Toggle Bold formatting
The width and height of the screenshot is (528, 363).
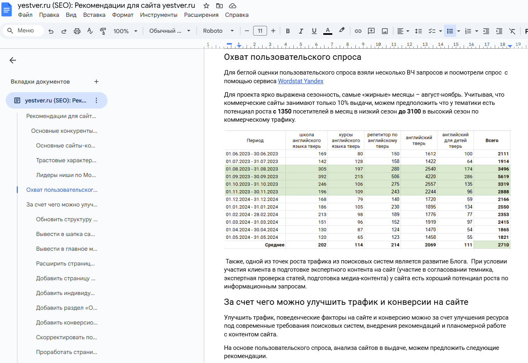(288, 31)
